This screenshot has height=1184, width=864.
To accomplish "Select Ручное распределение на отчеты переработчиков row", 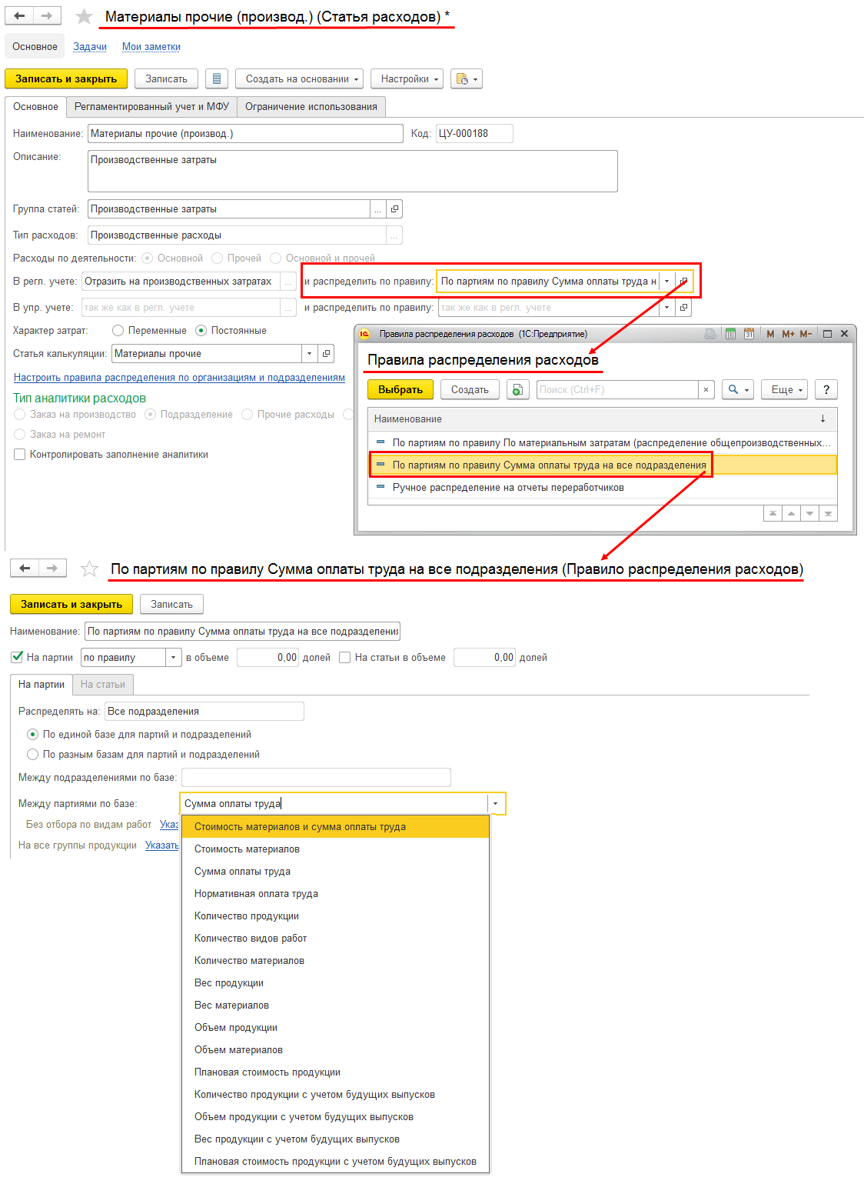I will coord(508,488).
